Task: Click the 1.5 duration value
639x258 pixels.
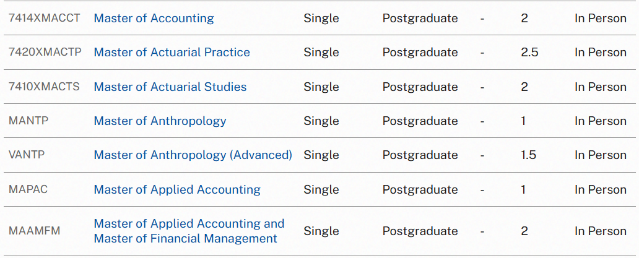Action: pos(528,155)
